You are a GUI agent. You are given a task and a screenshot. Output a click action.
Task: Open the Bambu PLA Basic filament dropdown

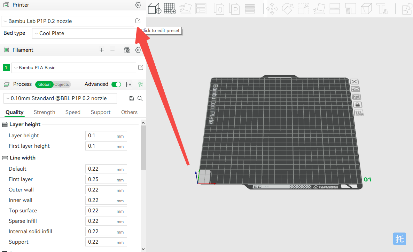(x=74, y=67)
